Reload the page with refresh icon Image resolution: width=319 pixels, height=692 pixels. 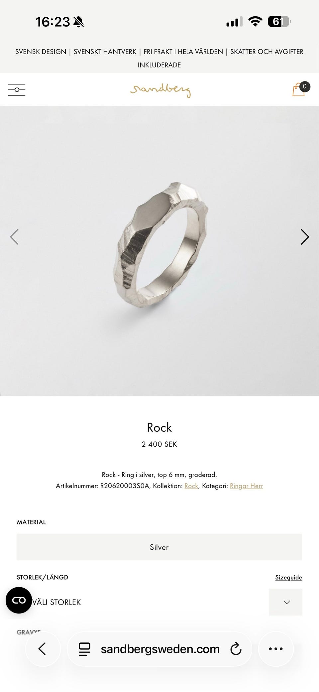[236, 649]
